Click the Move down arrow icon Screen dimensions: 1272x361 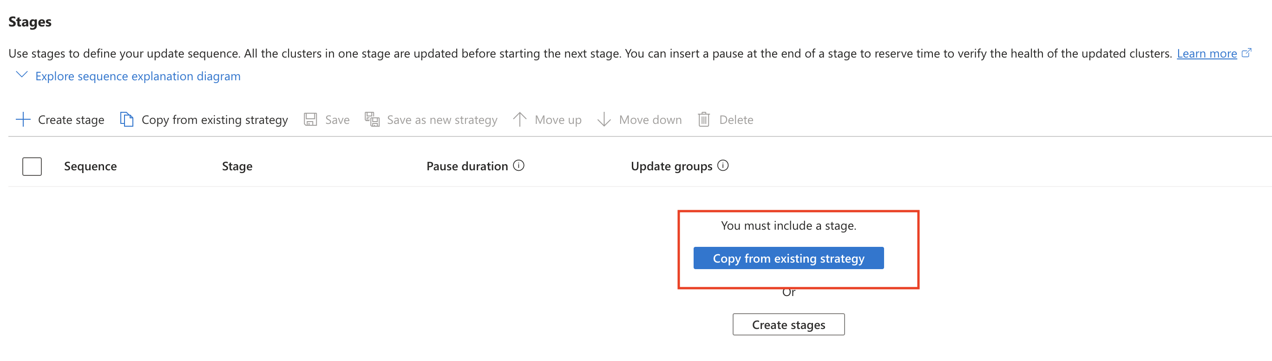(x=604, y=120)
